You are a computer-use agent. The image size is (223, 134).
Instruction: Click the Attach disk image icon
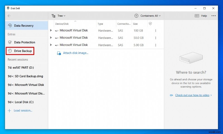coord(59,53)
